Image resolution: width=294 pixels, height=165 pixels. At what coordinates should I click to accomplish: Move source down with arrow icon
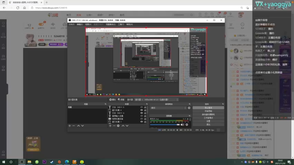(127, 126)
